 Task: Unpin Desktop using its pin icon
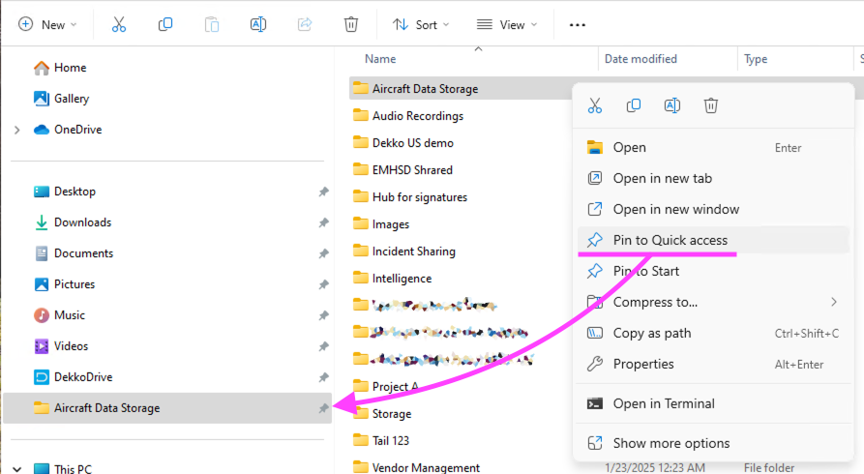pos(323,192)
